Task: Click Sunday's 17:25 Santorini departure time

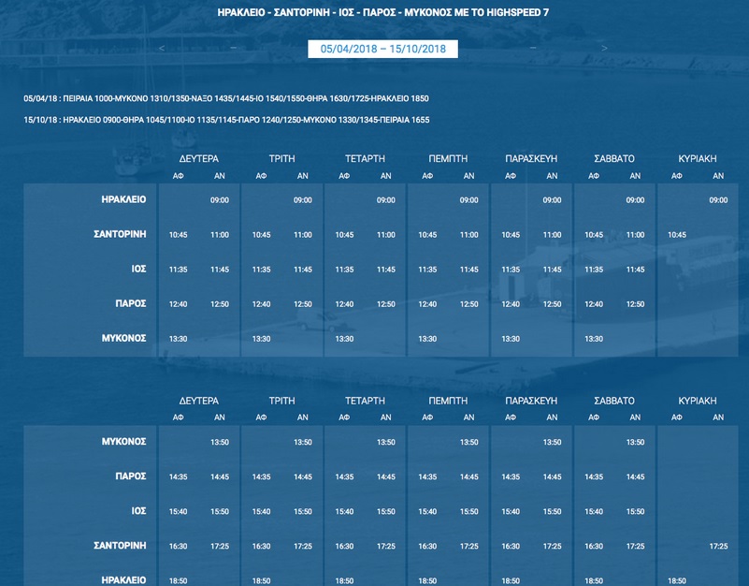Action: point(718,547)
